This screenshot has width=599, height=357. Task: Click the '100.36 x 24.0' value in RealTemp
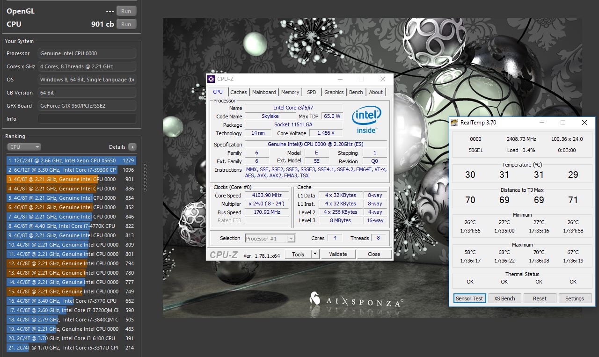click(567, 139)
